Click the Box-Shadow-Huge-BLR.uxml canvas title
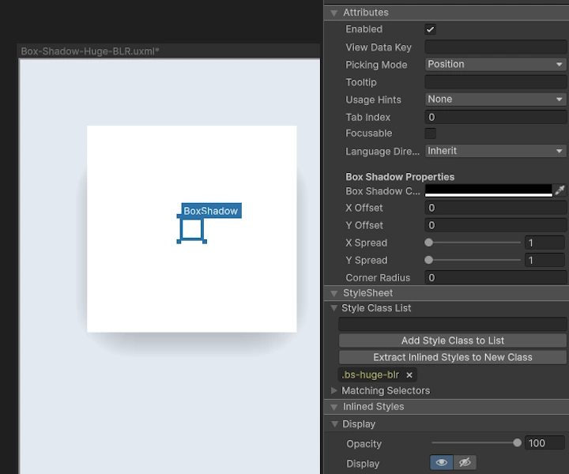This screenshot has width=569, height=474. pos(90,51)
